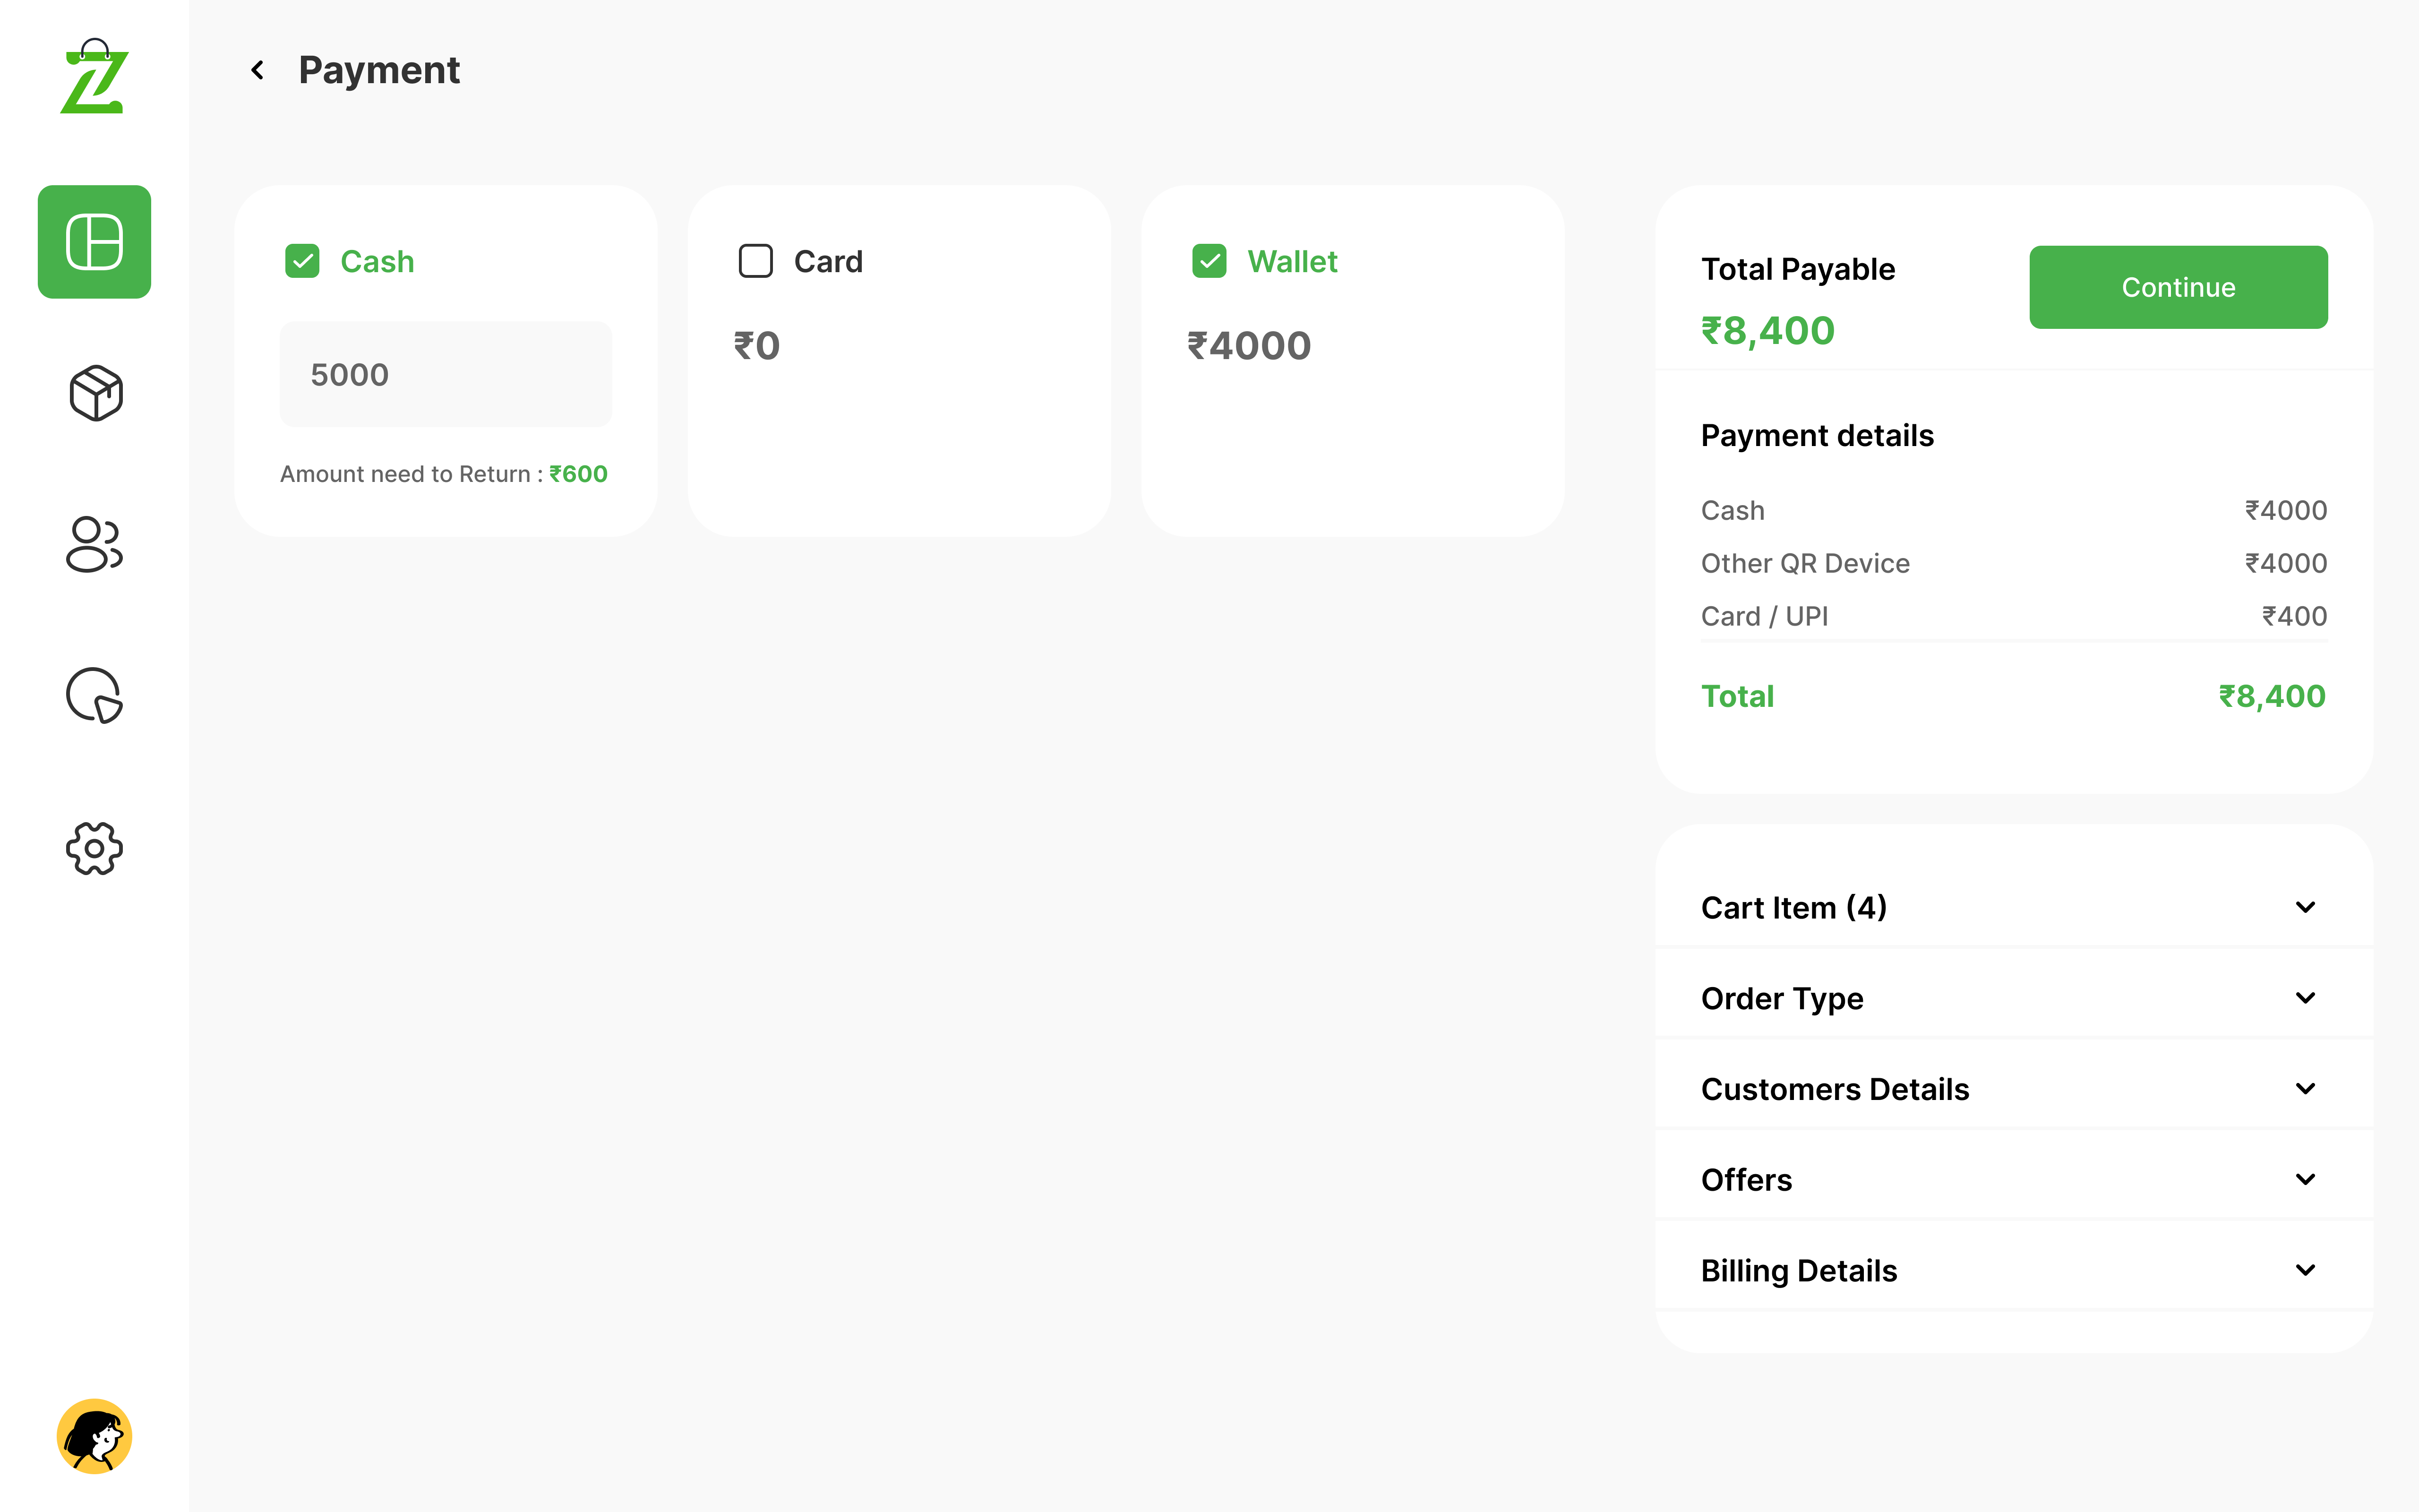
Task: Uncheck the Cash payment checkbox
Action: coord(302,261)
